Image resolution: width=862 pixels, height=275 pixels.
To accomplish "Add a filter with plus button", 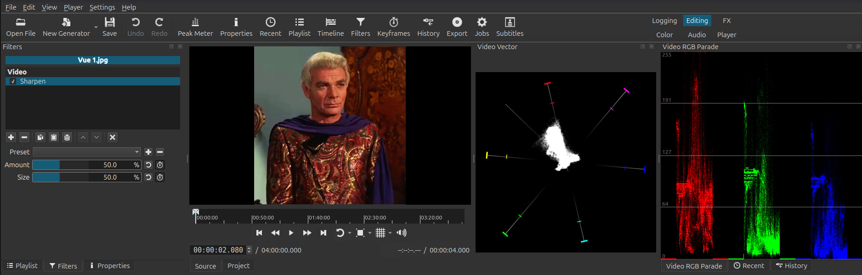I will [x=11, y=137].
